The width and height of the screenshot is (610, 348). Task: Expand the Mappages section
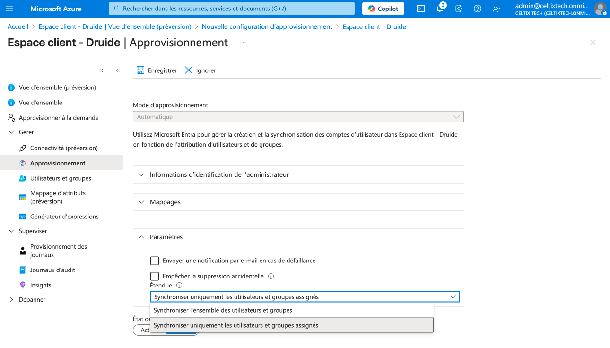(165, 202)
